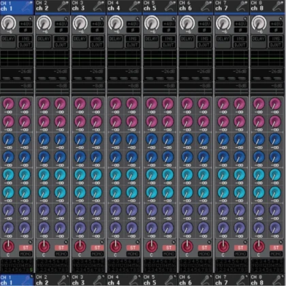Click the microphone icon in ch 8 top header

point(278,6)
